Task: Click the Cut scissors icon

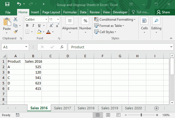Action: [x=15, y=19]
